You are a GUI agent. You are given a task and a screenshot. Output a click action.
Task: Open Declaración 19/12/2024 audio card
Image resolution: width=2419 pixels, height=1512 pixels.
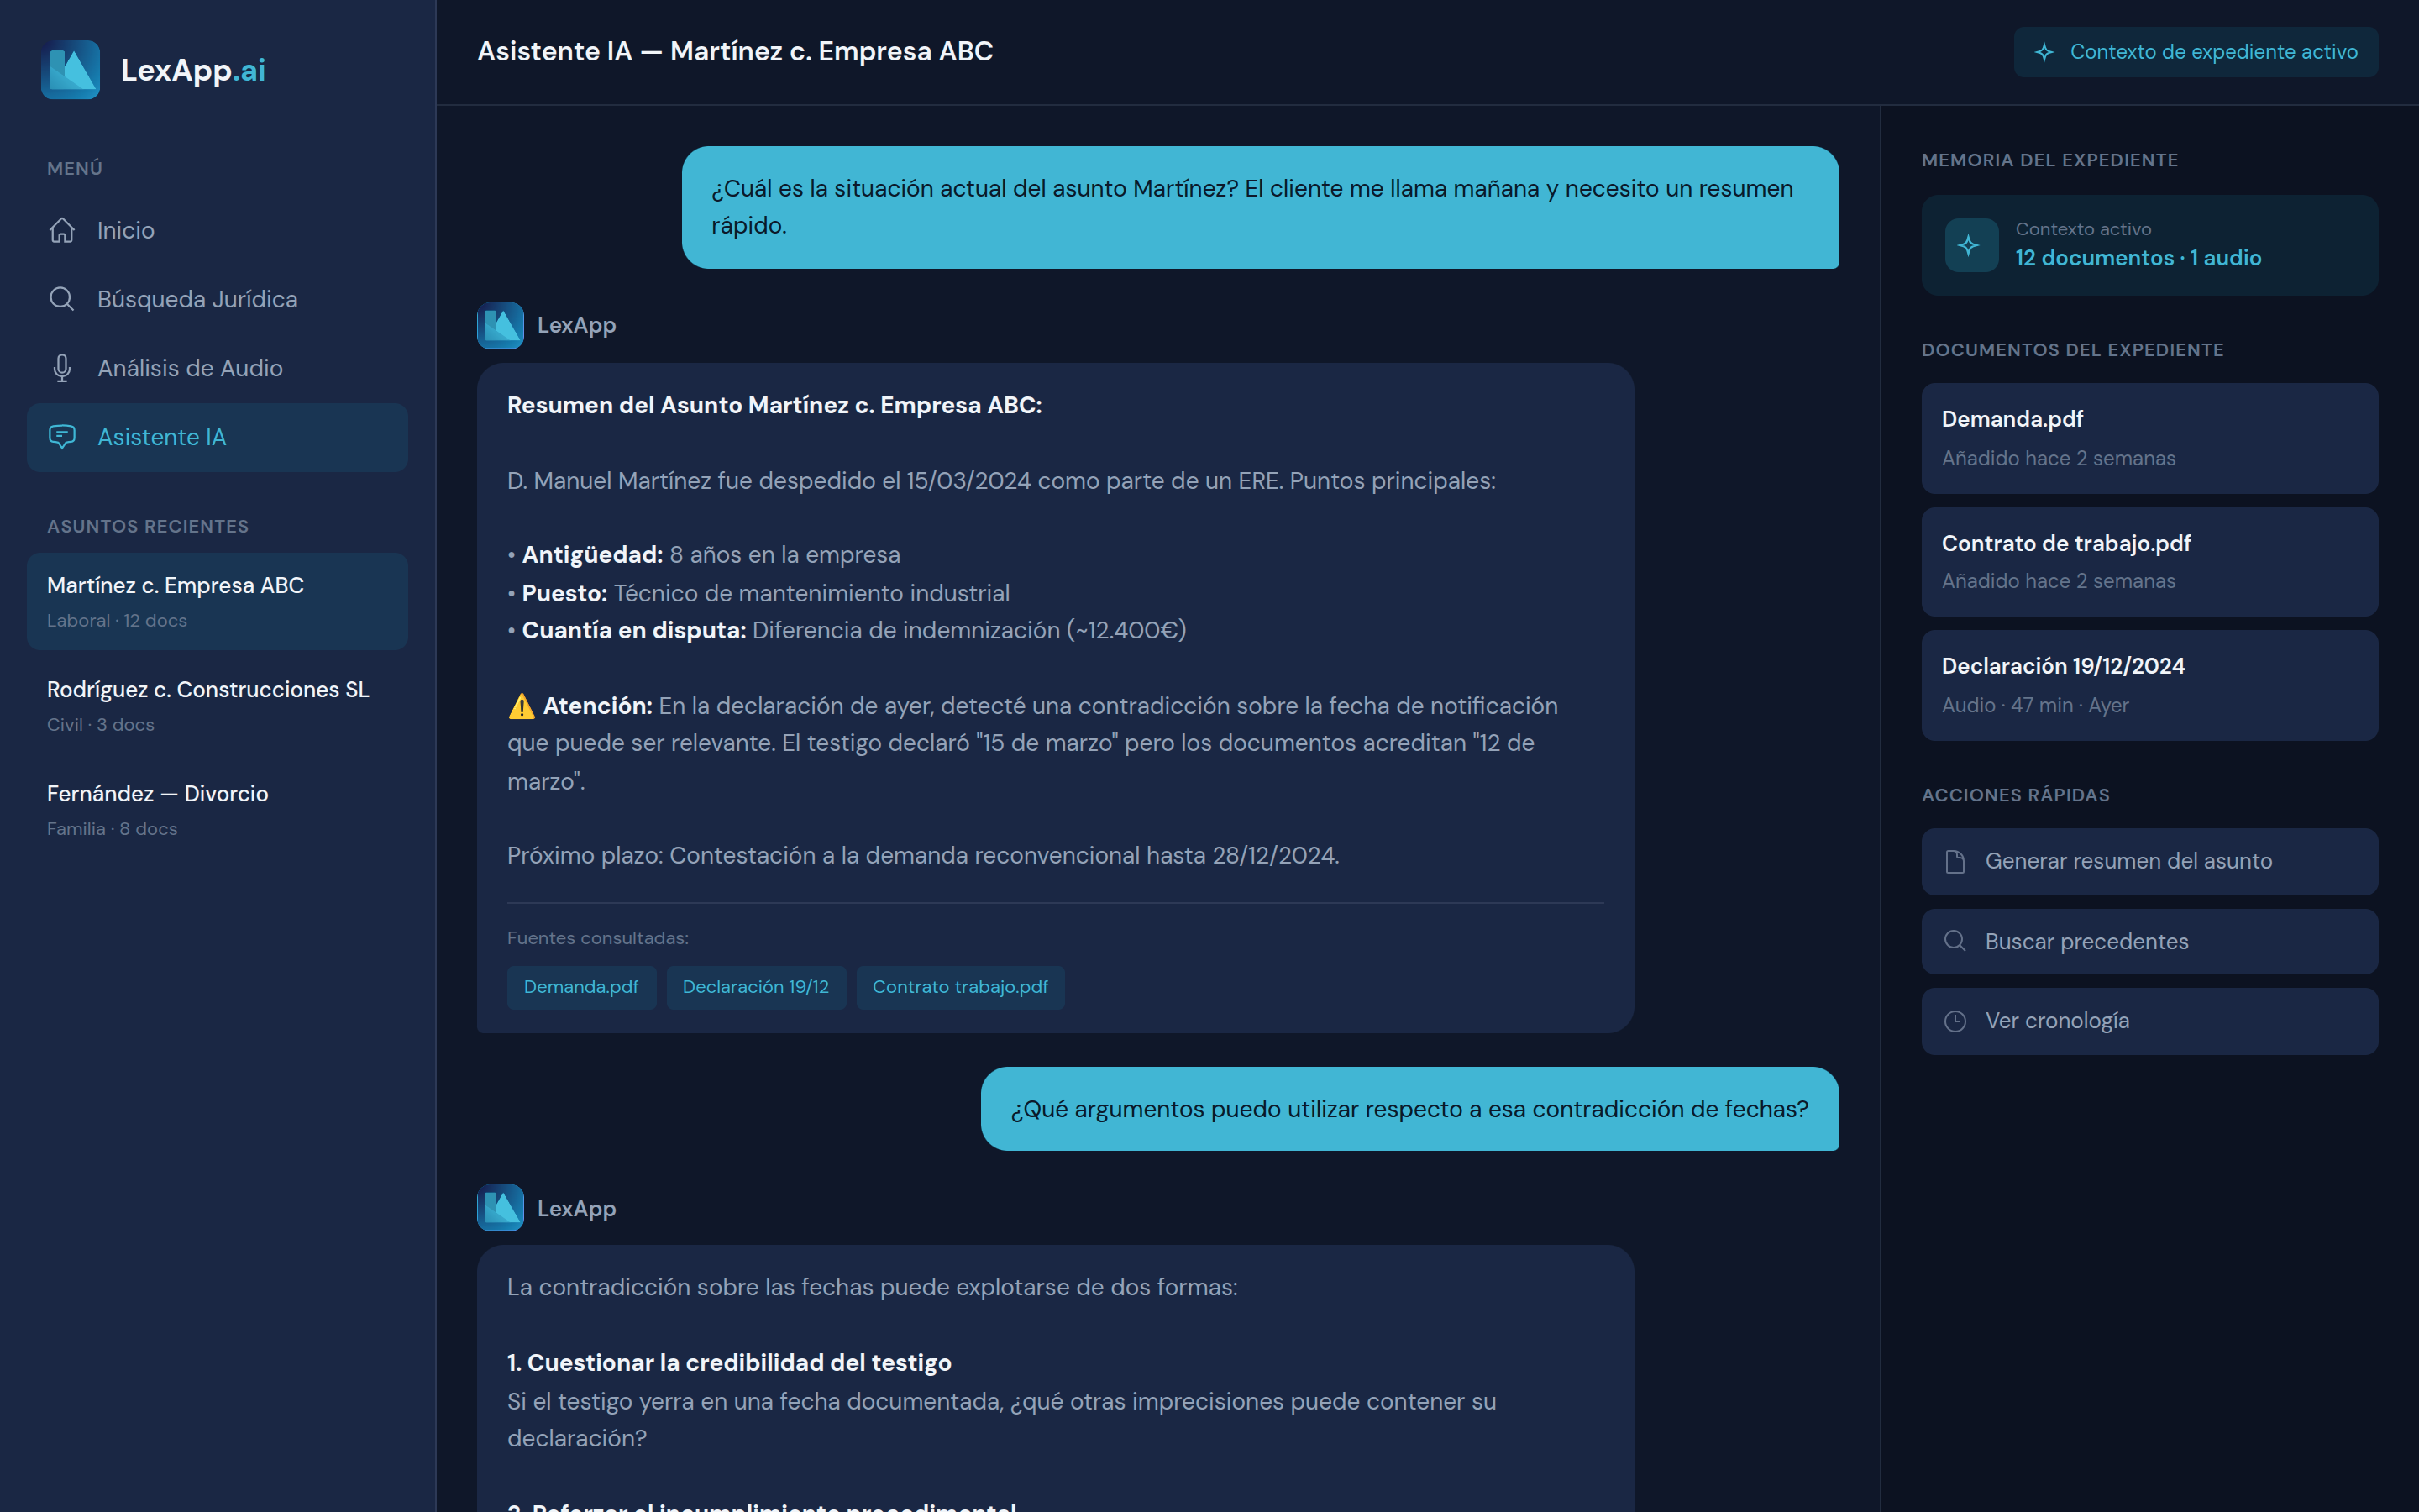pyautogui.click(x=2149, y=685)
